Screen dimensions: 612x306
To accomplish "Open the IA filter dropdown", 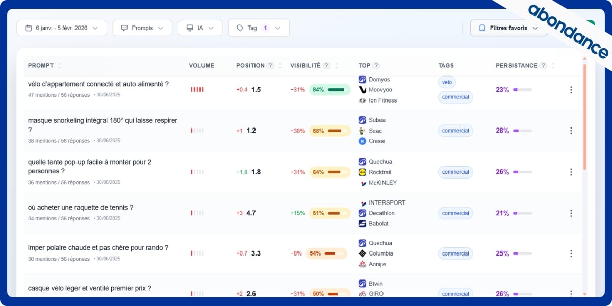I will click(x=200, y=28).
